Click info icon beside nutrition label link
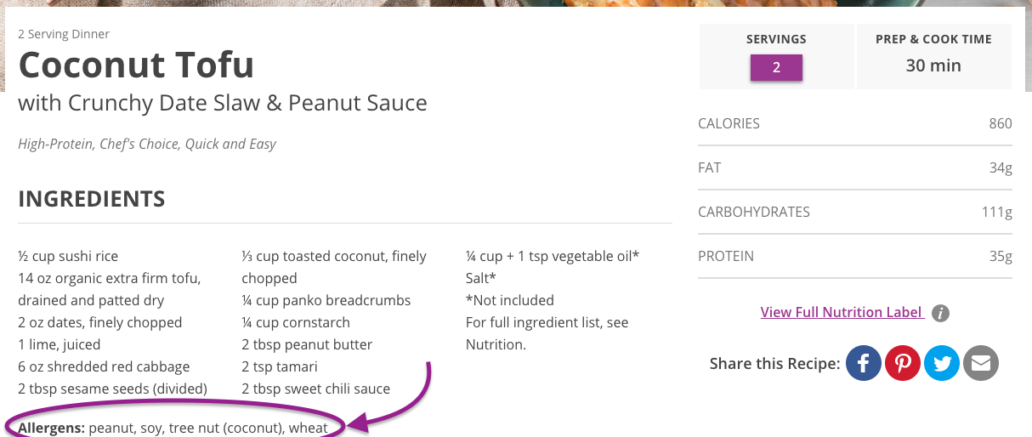This screenshot has width=1032, height=437. click(940, 313)
